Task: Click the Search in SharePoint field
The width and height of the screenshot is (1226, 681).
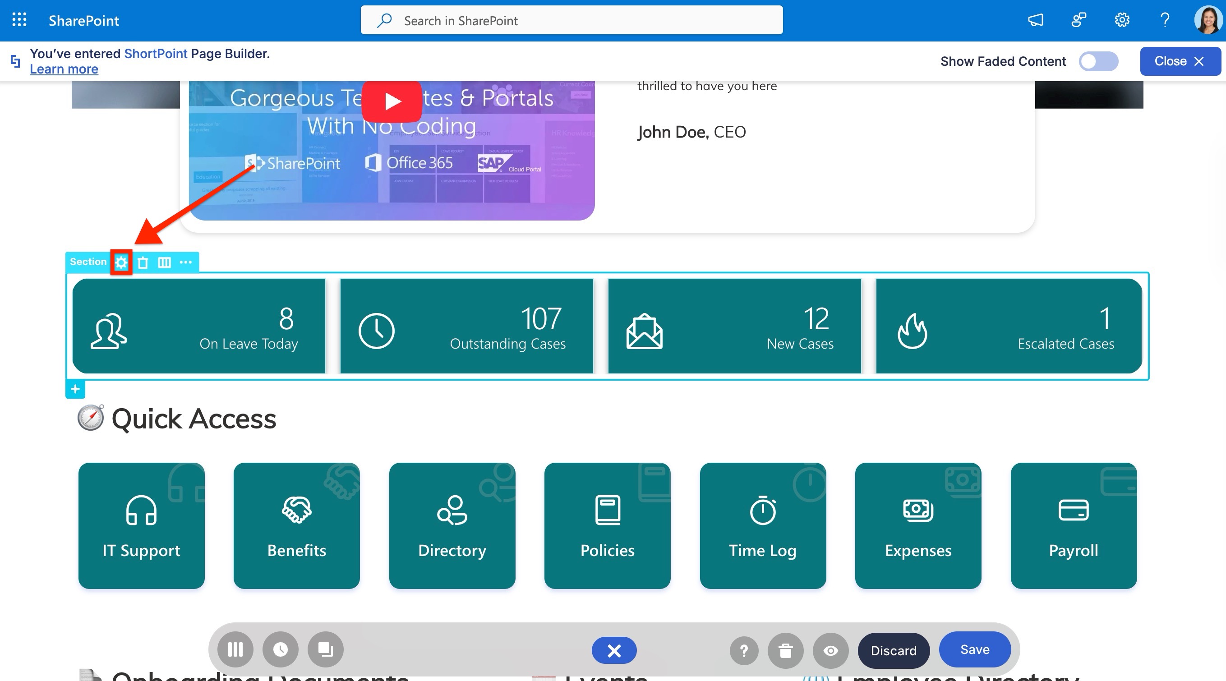Action: click(x=571, y=20)
